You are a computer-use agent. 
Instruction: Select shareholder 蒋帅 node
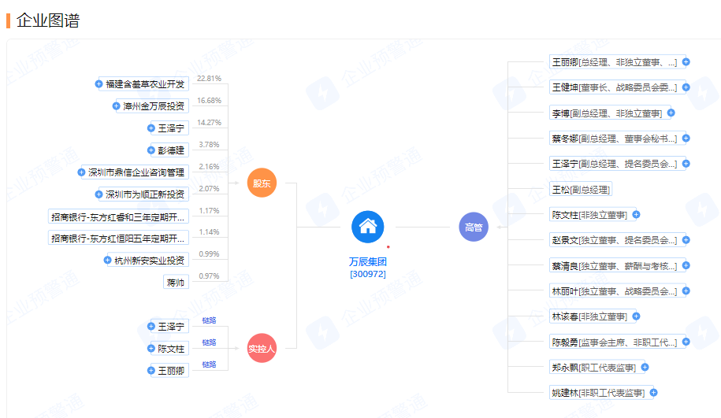point(176,282)
